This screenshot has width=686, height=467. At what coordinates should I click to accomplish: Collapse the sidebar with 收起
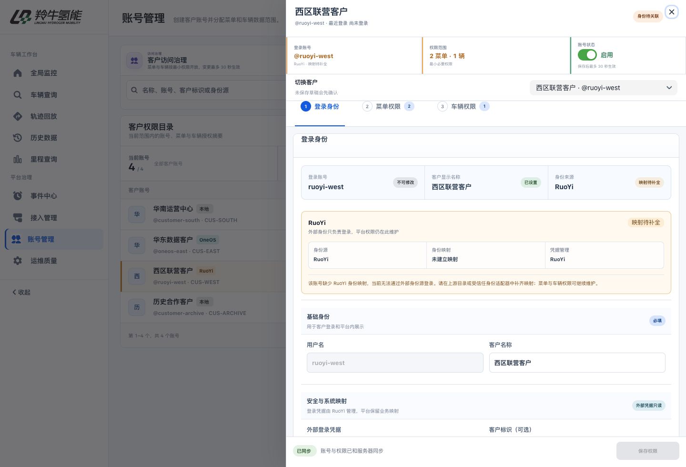tap(21, 292)
